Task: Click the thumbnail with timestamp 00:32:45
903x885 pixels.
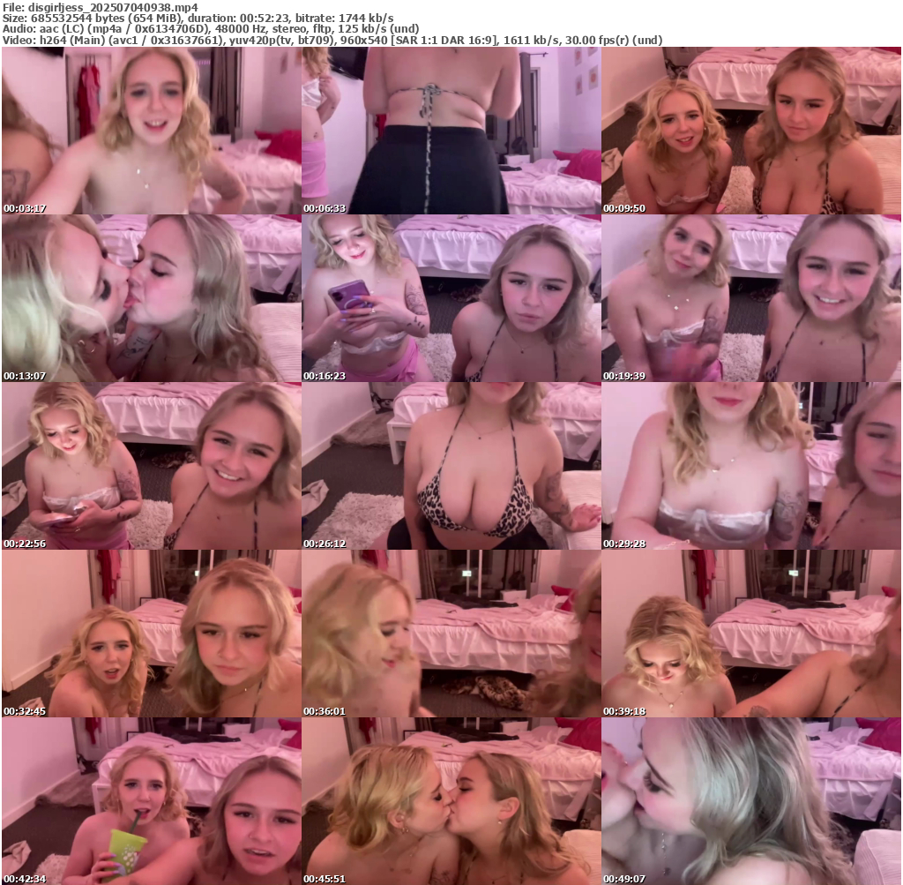Action: click(152, 634)
